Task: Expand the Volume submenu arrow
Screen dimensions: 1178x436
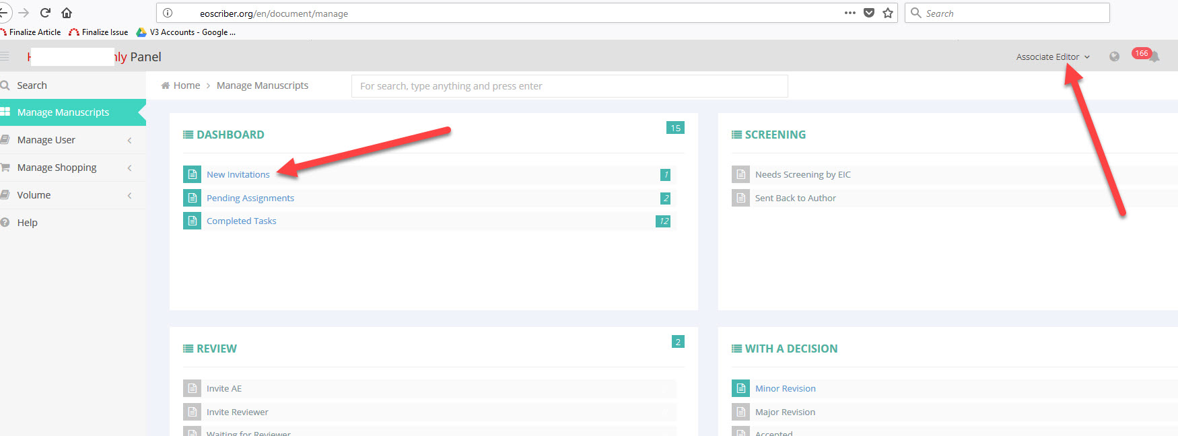Action: 129,195
